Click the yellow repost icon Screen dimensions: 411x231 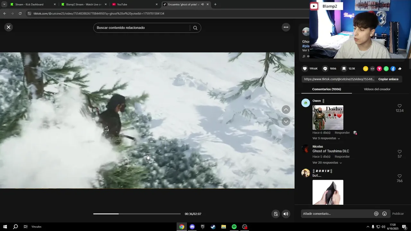tap(365, 69)
